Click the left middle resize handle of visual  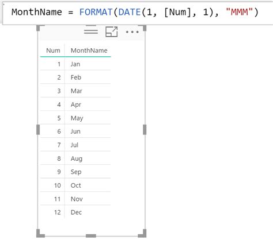[x=38, y=130]
